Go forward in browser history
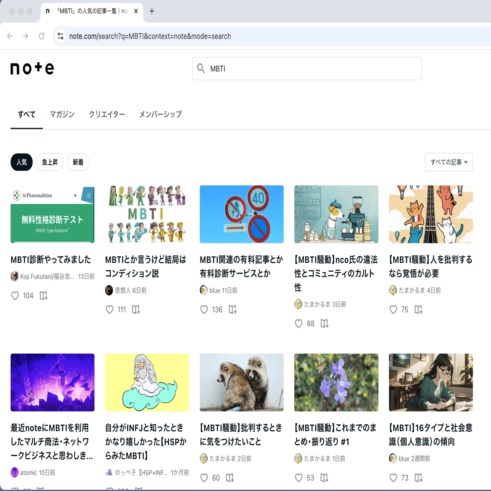This screenshot has height=491, width=491. point(26,36)
